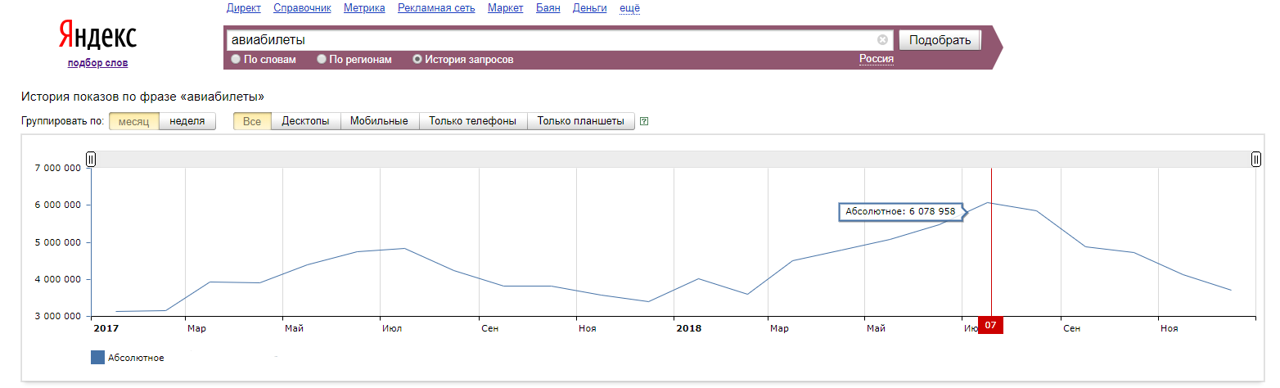
Task: Click the left range handle on the chart
Action: (x=91, y=160)
